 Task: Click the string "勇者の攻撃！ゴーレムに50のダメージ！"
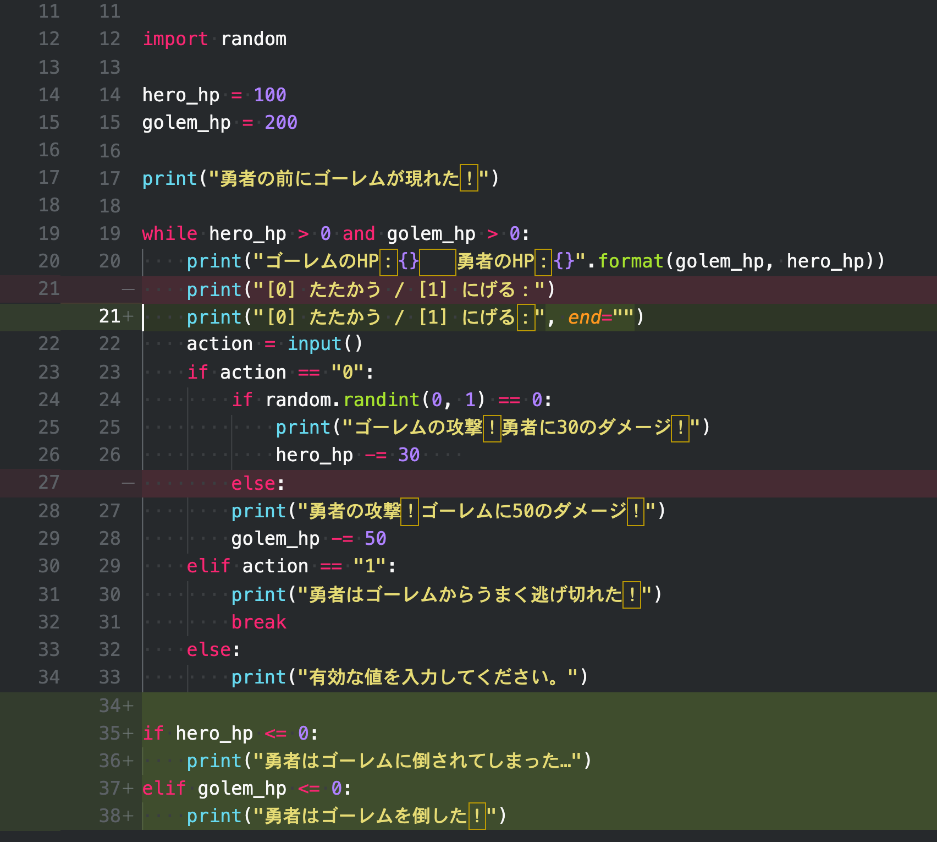tap(476, 511)
